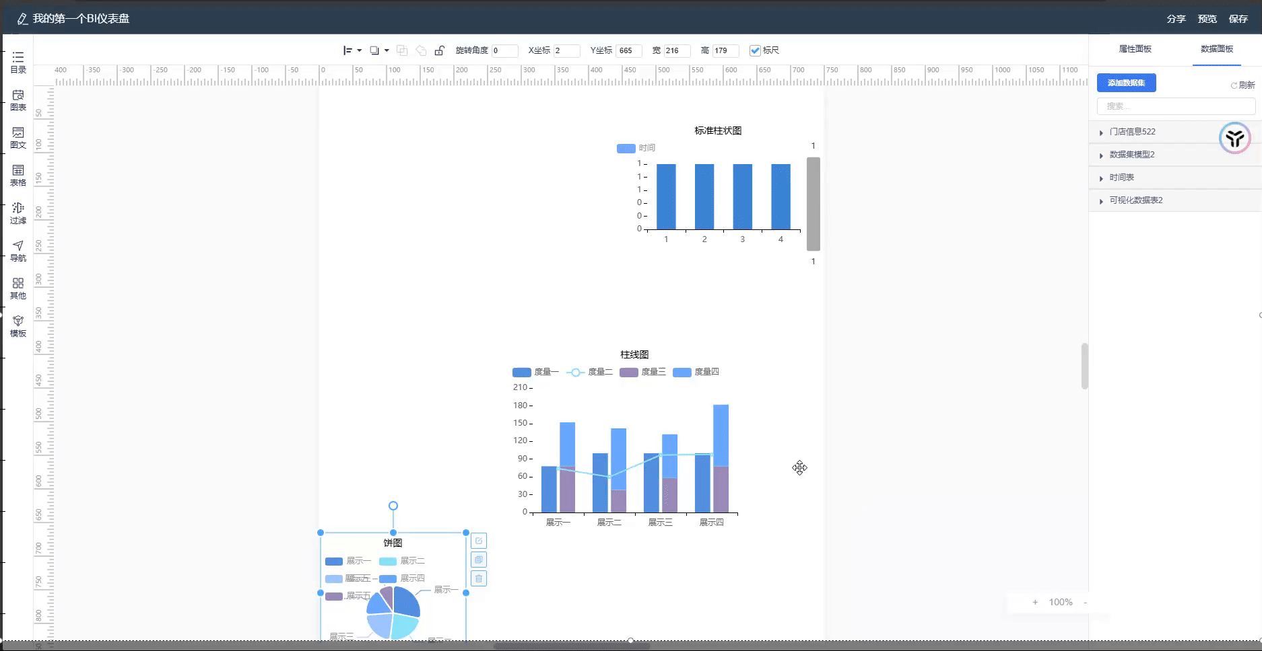Click the layer order icon
The width and height of the screenshot is (1262, 651).
click(375, 50)
